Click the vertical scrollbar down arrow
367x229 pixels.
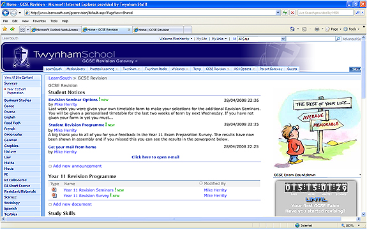coord(363,214)
